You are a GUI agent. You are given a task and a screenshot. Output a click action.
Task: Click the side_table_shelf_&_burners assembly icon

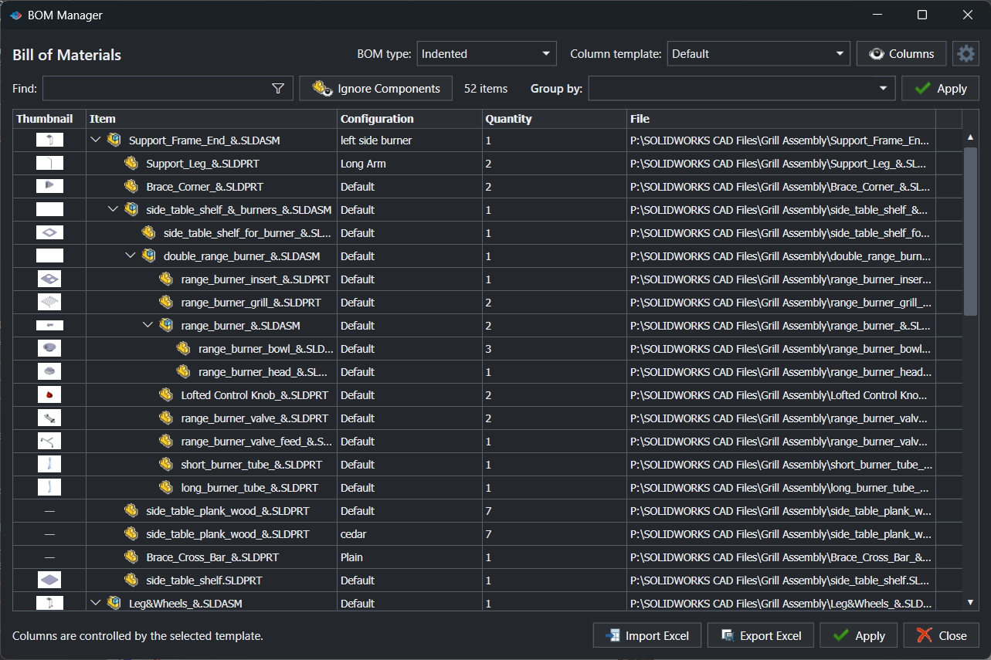[131, 210]
